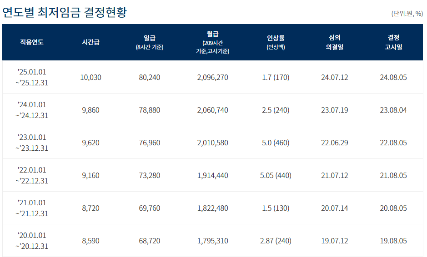Select the daily wage 68,720 cell
Screen dimensions: 427x257
coord(150,241)
